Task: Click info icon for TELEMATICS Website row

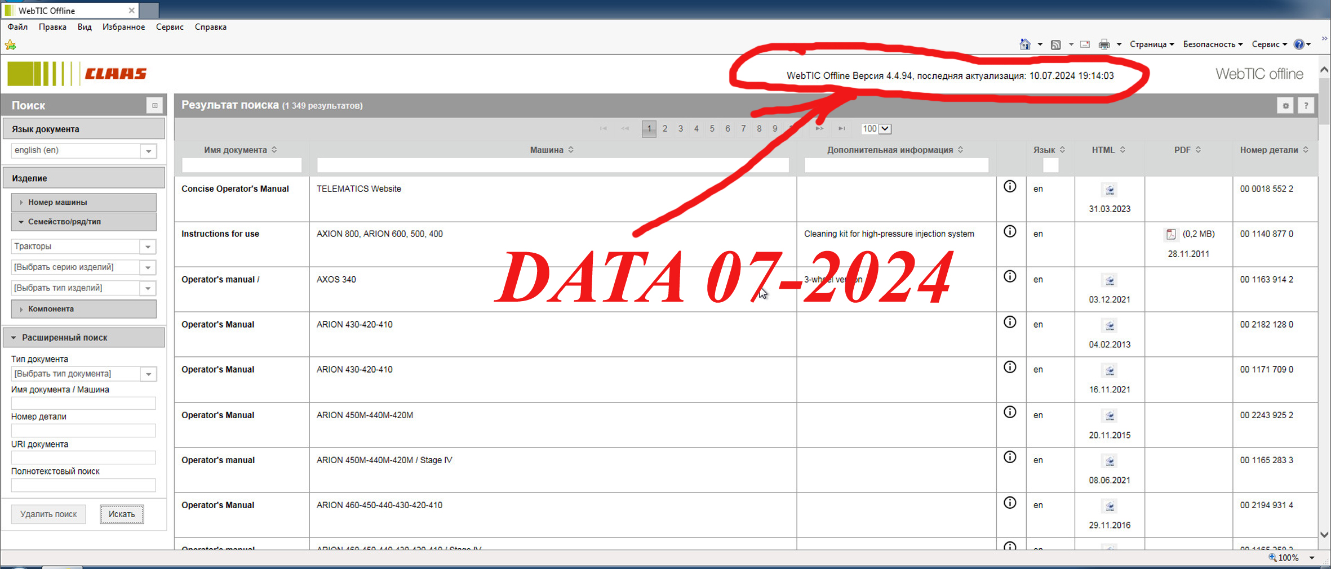Action: 1009,187
